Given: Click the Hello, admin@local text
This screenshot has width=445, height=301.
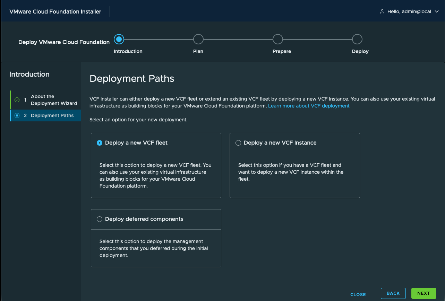Looking at the screenshot, I should [409, 11].
